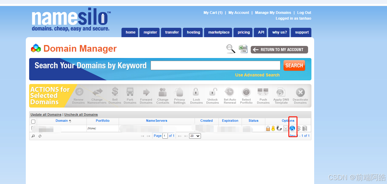Click the My Account link
387x184 pixels.
pyautogui.click(x=239, y=13)
